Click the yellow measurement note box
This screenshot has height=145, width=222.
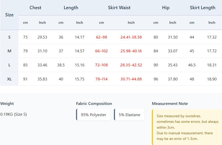(x=187, y=127)
